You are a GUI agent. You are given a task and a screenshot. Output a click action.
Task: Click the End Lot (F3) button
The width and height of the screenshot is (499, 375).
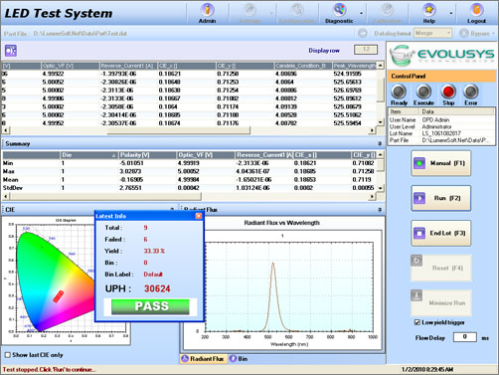tap(441, 233)
